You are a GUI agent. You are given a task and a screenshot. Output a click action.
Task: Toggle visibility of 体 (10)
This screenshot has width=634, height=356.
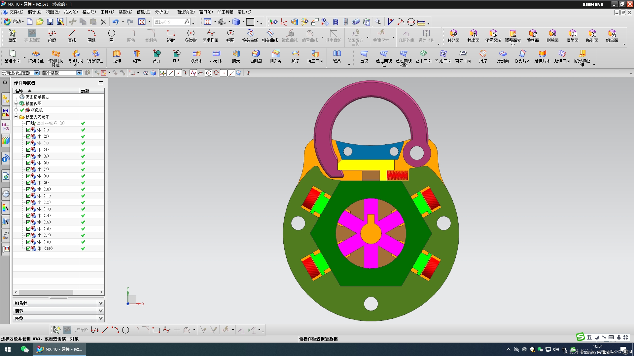coord(28,189)
